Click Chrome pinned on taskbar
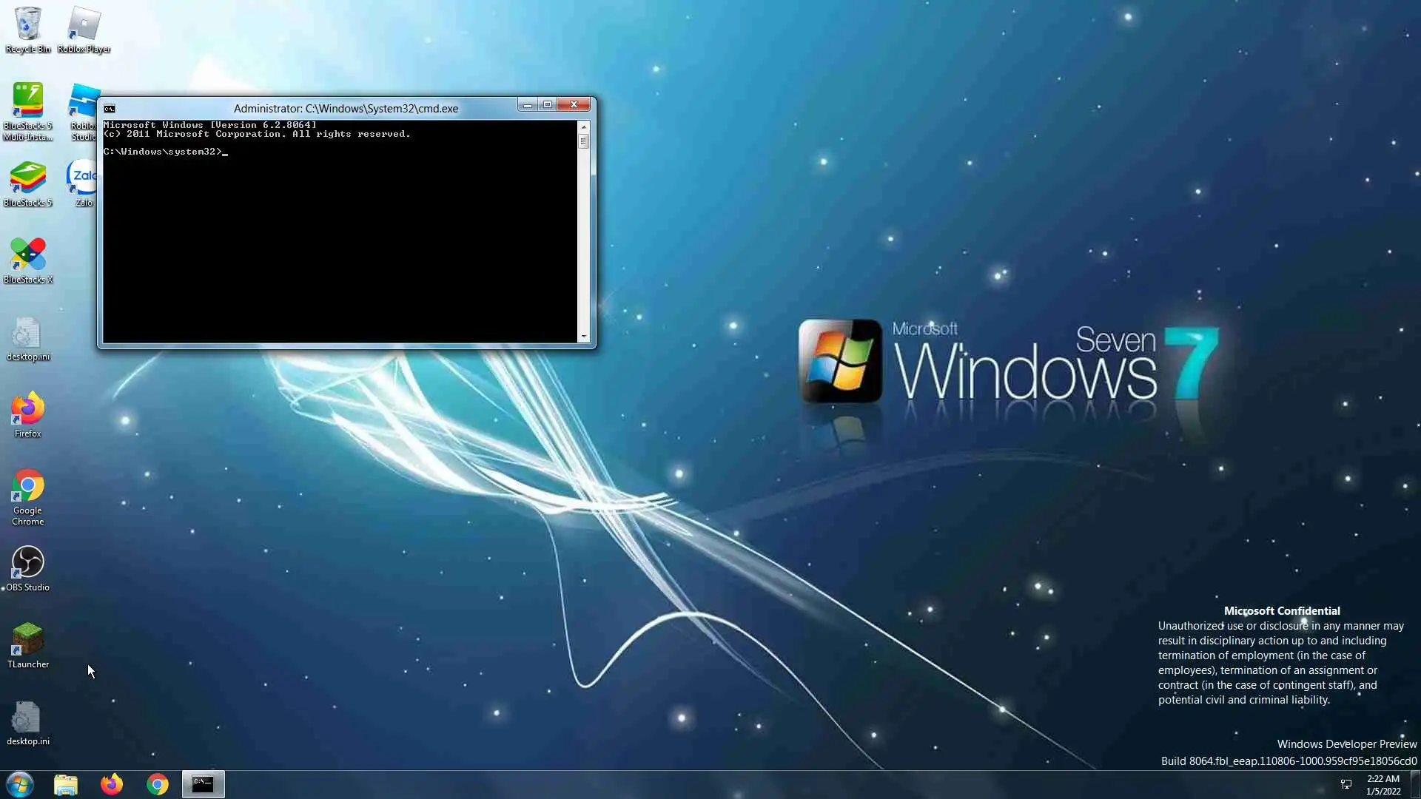Screen dimensions: 1421x799 click(158, 784)
